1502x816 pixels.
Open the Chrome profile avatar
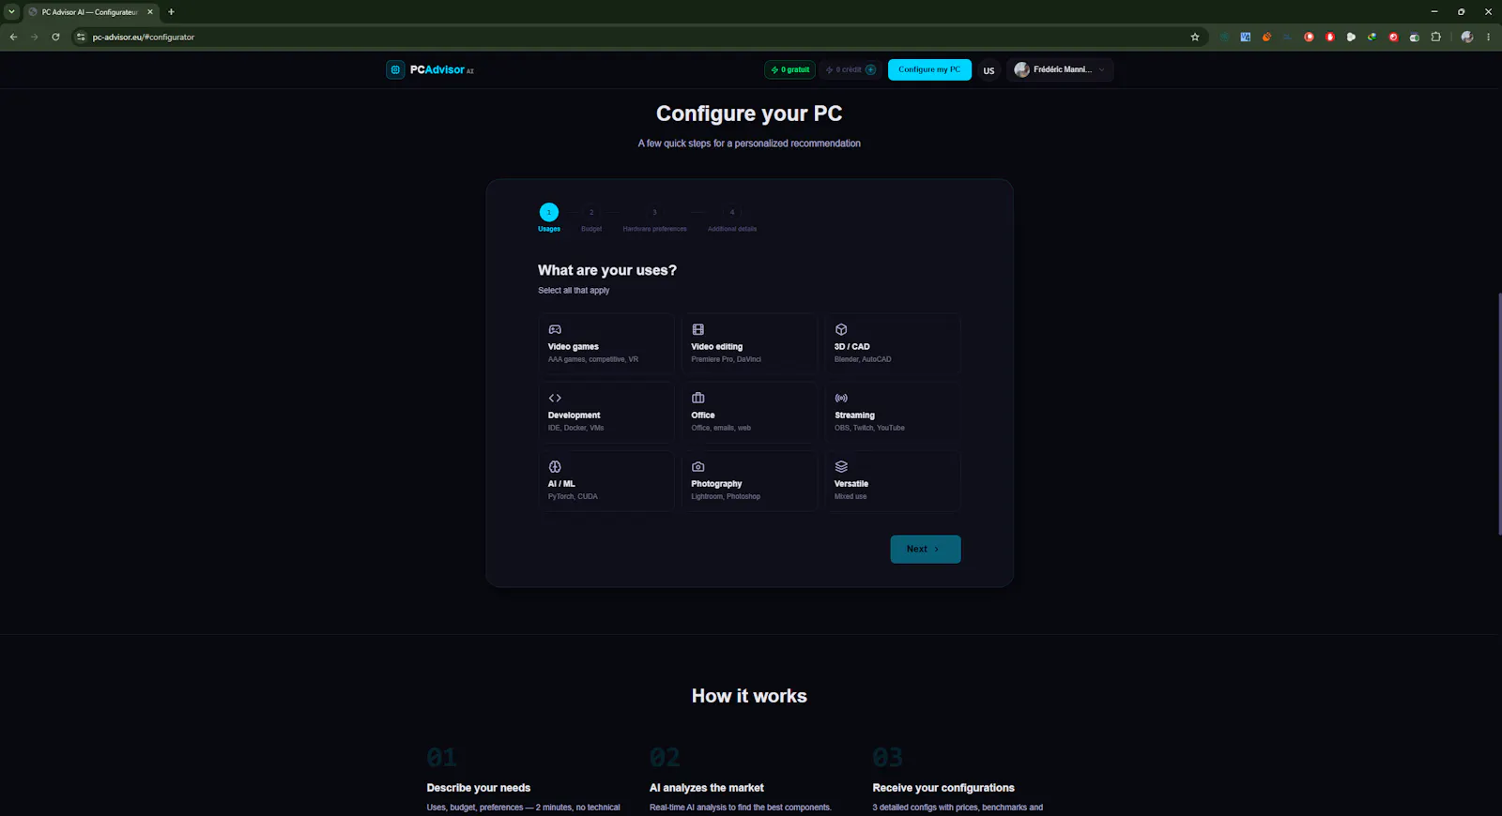1467,37
